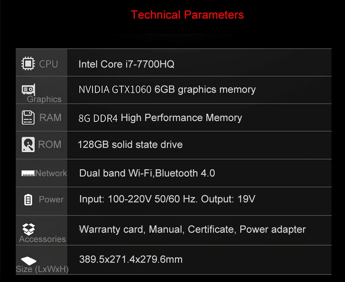
Task: Select the Warranty card accessories list
Action: tap(193, 230)
